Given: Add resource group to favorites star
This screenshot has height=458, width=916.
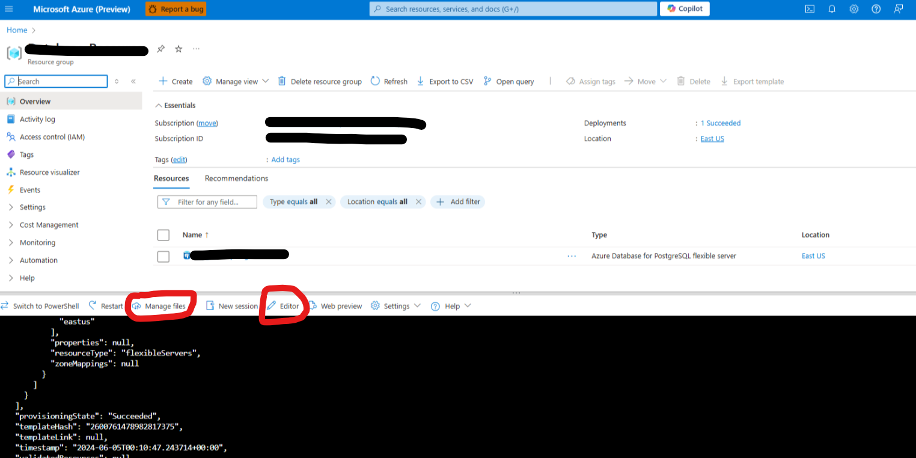Looking at the screenshot, I should [179, 49].
